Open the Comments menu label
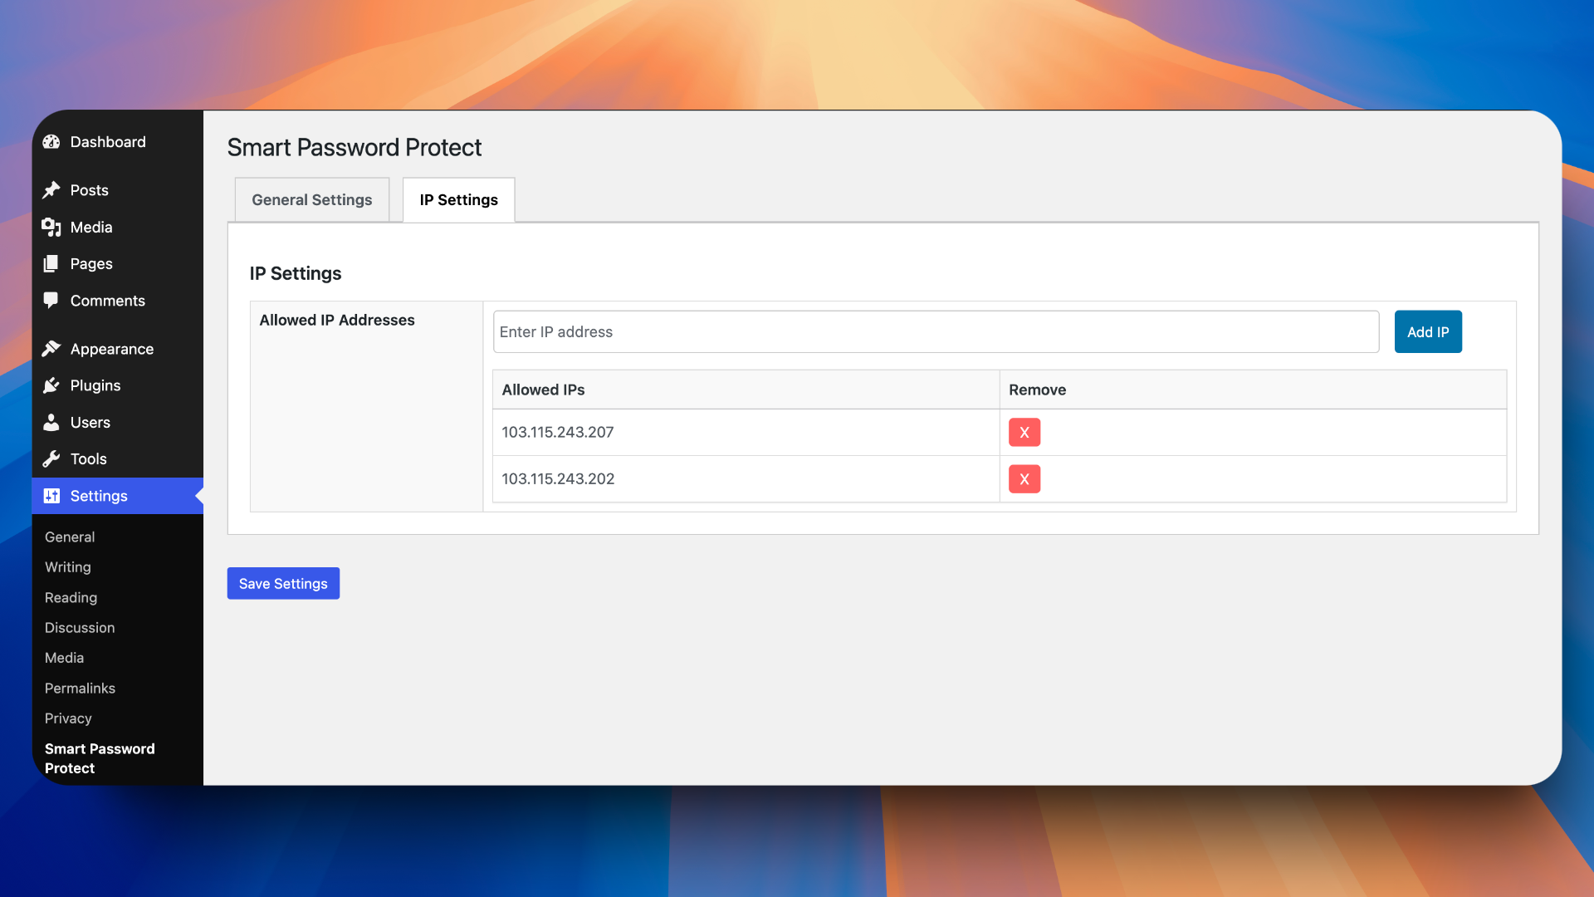 point(108,301)
